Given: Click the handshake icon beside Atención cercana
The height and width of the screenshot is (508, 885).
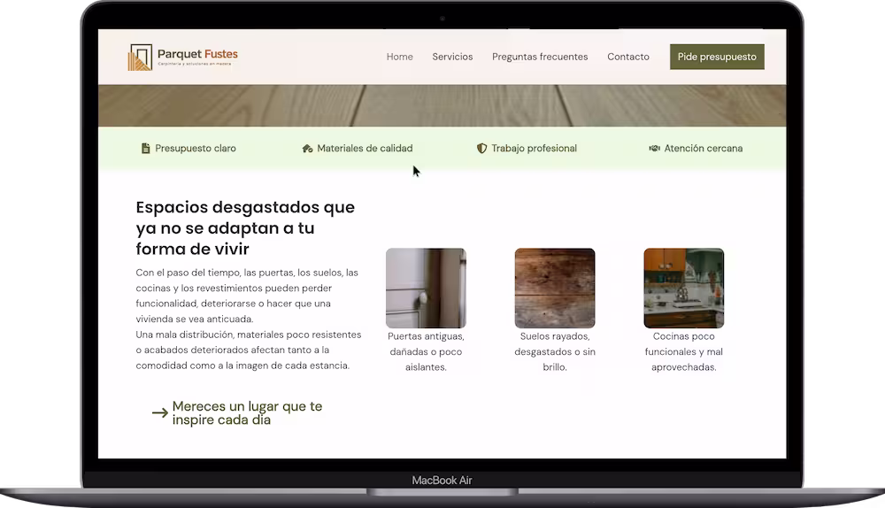Looking at the screenshot, I should 654,149.
